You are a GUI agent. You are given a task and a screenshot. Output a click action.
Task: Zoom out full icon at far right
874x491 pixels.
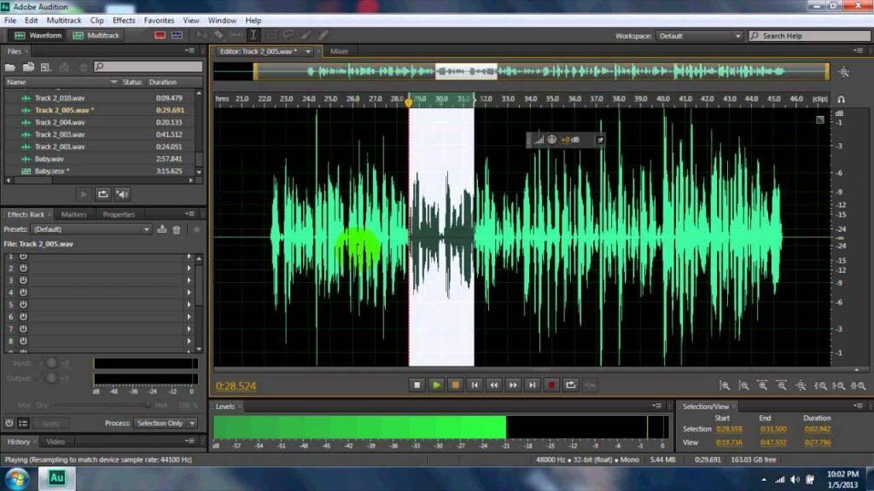859,385
